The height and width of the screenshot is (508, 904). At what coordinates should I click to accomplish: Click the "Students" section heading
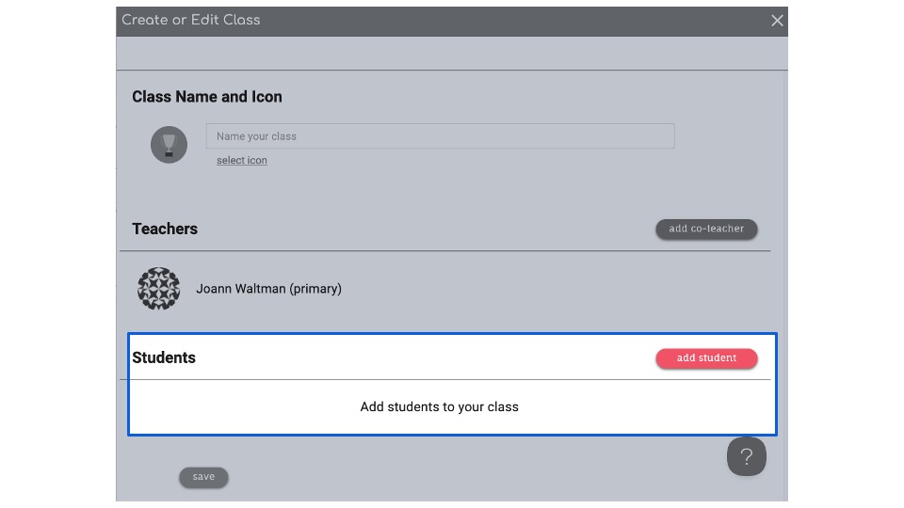[x=164, y=357]
